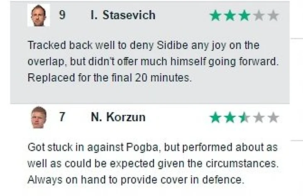Click shirt number 9
Screen dimensions: 303x196
point(62,15)
